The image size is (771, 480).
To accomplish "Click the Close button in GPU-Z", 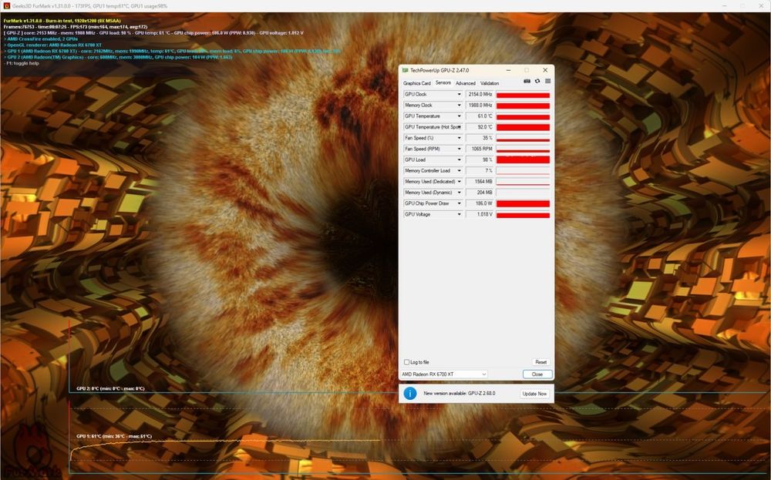I will click(x=537, y=374).
